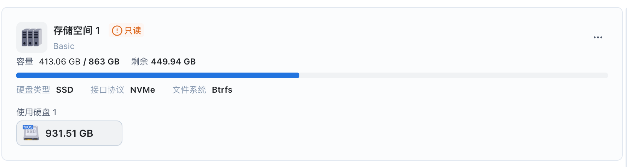Click the SSD drive icon in disk chip

(x=31, y=135)
